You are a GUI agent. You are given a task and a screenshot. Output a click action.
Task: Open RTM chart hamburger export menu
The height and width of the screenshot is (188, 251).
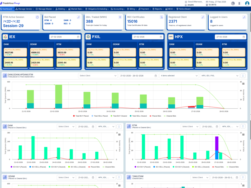point(243,135)
